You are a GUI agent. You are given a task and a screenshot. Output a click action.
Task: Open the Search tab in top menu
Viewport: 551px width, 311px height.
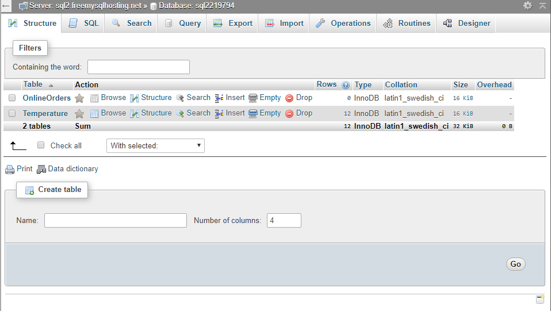pyautogui.click(x=132, y=23)
